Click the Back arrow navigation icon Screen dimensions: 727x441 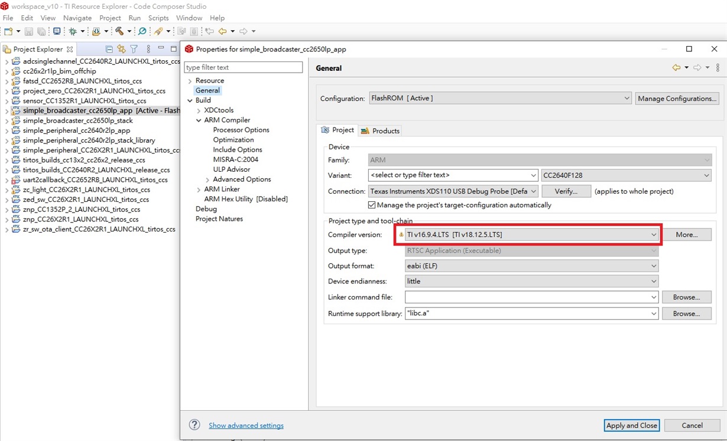[222, 31]
